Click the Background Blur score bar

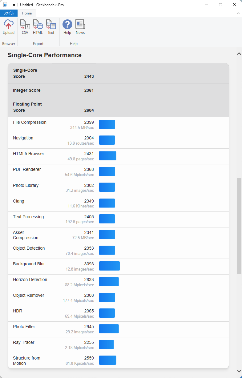109,266
